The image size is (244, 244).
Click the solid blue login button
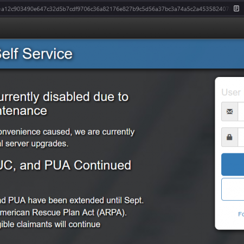pyautogui.click(x=233, y=164)
